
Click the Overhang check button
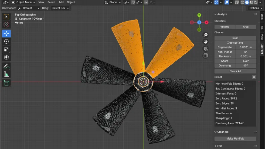225,66
